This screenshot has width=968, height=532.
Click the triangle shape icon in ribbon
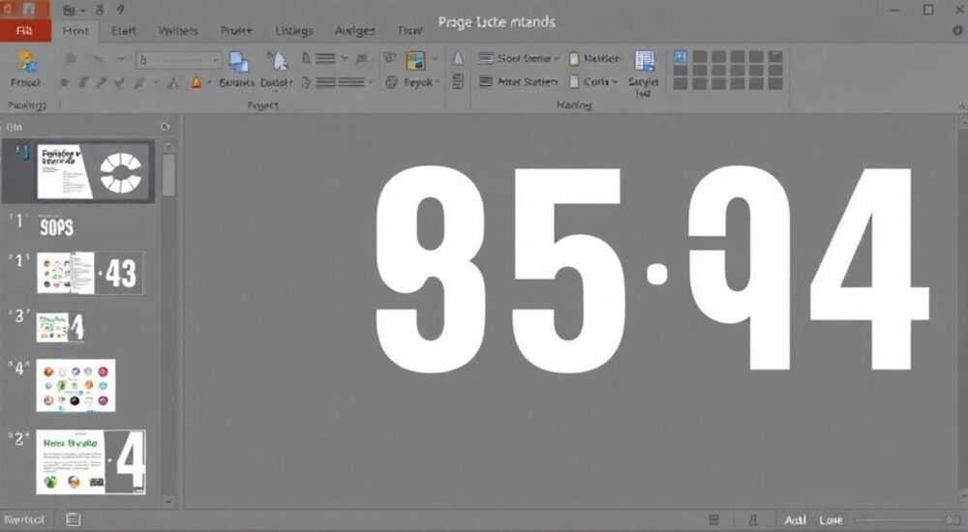tap(458, 59)
